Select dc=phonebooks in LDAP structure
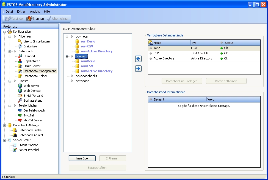Screen dimensions: 268x180 point(86,76)
